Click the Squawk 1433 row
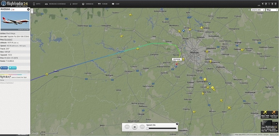279x136 pixels. (x=15, y=55)
